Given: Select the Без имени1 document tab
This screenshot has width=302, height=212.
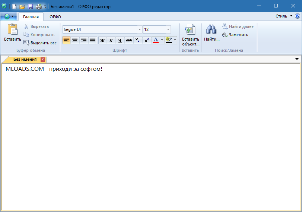Looking at the screenshot, I should point(25,59).
